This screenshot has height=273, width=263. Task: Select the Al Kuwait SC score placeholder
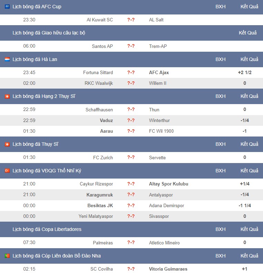(x=131, y=20)
